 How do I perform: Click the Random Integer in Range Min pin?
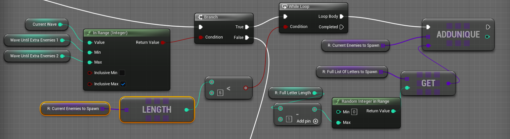click(338, 112)
